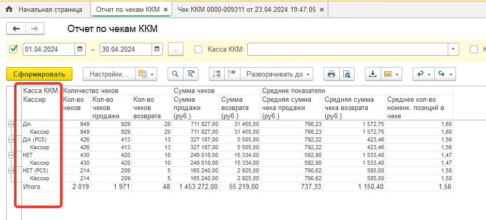Open the Разворачивать до dropdown
Image resolution: width=486 pixels, height=220 pixels.
pos(279,74)
